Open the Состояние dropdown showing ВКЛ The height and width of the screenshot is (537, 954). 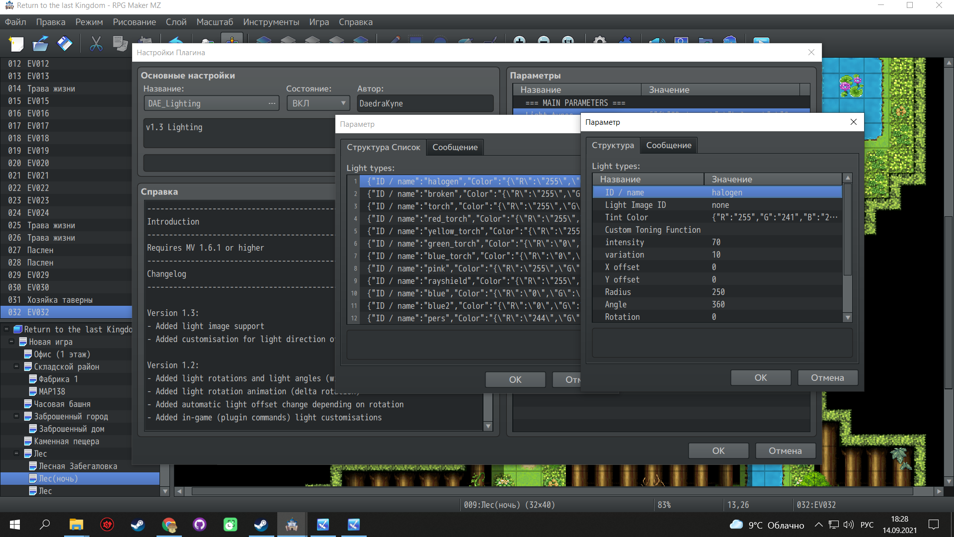[318, 103]
